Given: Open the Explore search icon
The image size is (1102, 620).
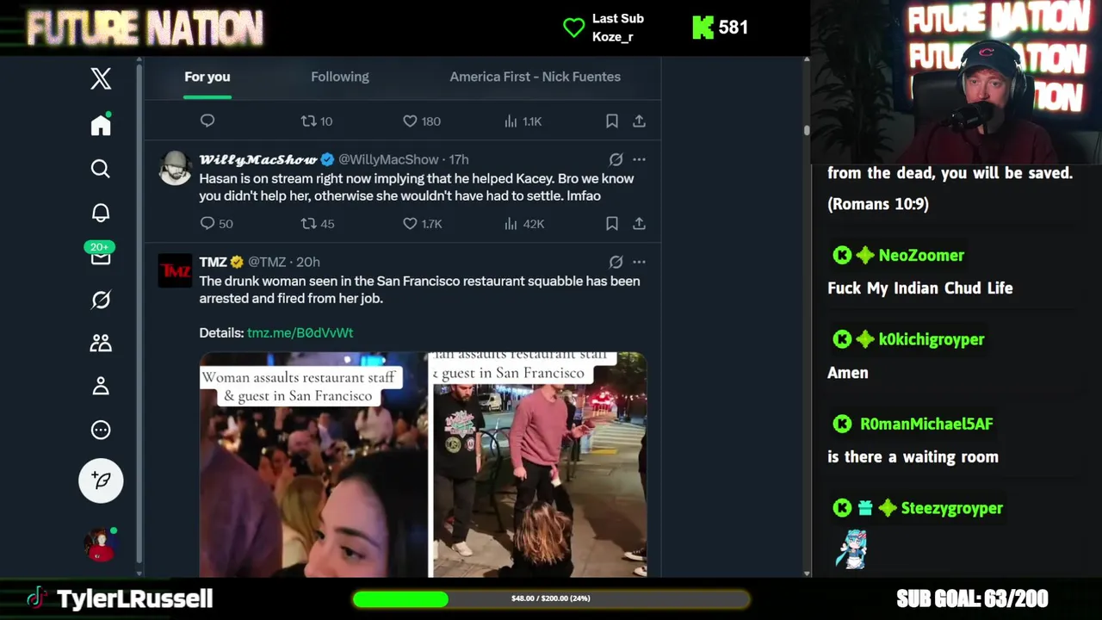Looking at the screenshot, I should (101, 169).
